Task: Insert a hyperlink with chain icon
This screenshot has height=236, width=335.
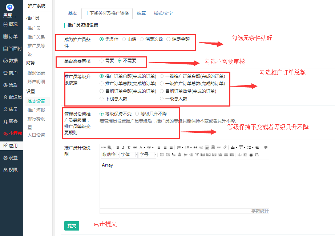Action: coord(219,148)
